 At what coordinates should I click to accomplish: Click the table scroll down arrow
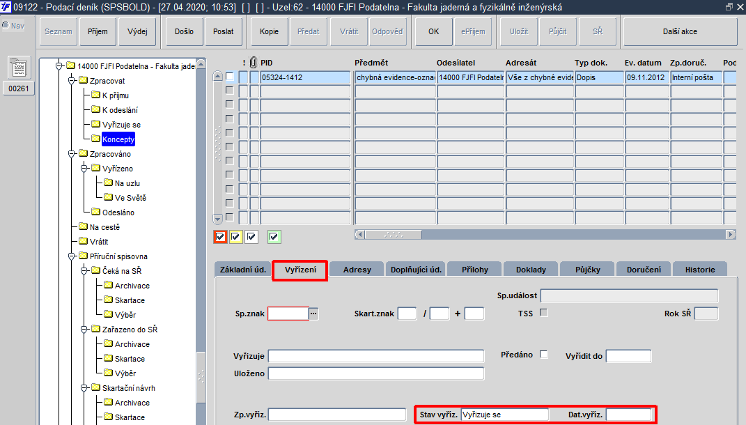point(218,219)
